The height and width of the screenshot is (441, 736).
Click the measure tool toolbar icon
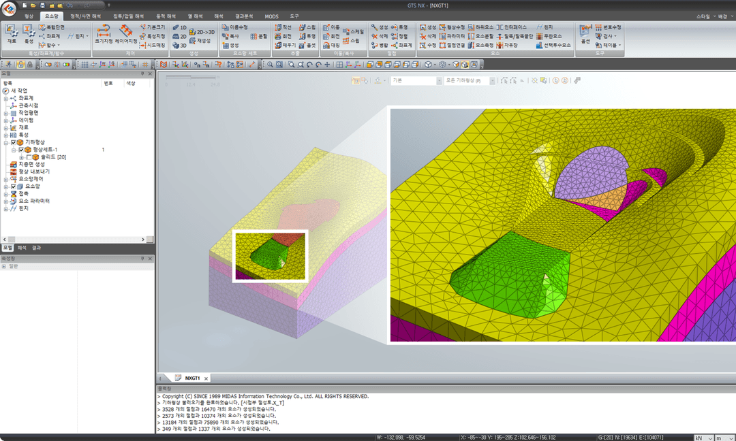[x=252, y=65]
